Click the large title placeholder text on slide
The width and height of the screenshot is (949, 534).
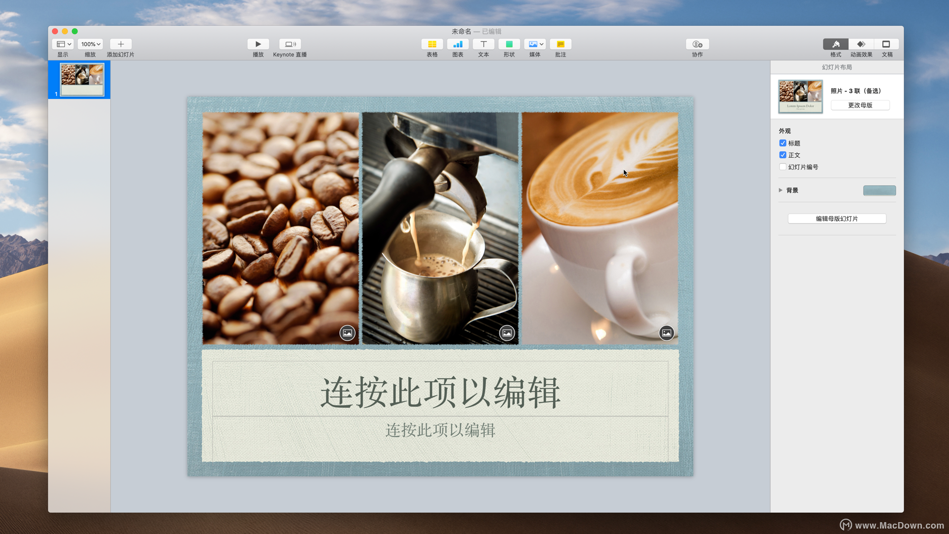tap(440, 393)
